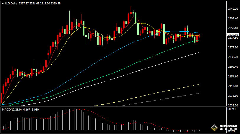The image size is (240, 134).
Task: Select the green moving average line
Action: pyautogui.click(x=118, y=71)
